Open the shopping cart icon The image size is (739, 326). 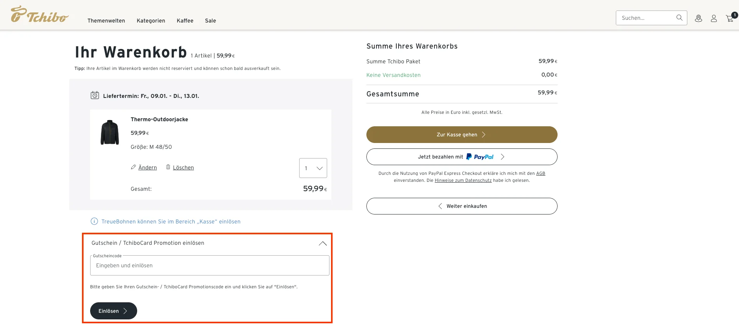coord(730,17)
